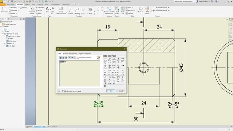233x131 pixels.
Task: Open the Help question mark icon in title bar
Action: (216, 1)
